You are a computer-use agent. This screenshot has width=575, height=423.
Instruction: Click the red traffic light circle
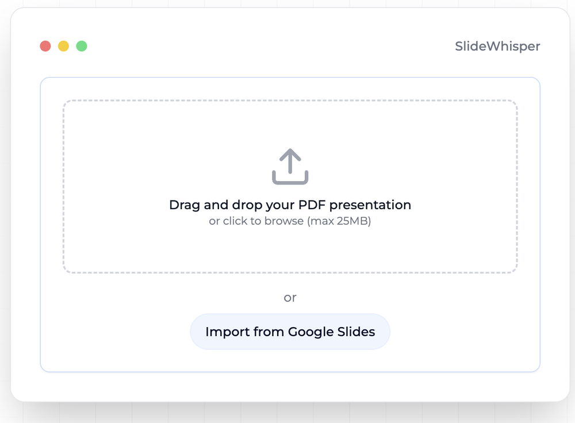click(45, 45)
